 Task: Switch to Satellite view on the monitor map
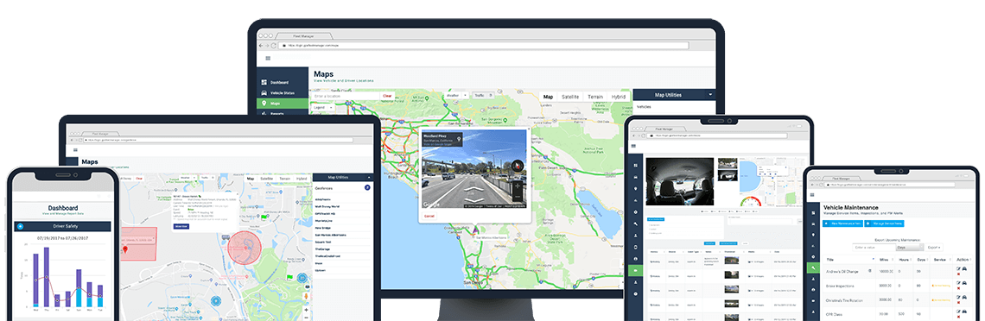tap(569, 97)
